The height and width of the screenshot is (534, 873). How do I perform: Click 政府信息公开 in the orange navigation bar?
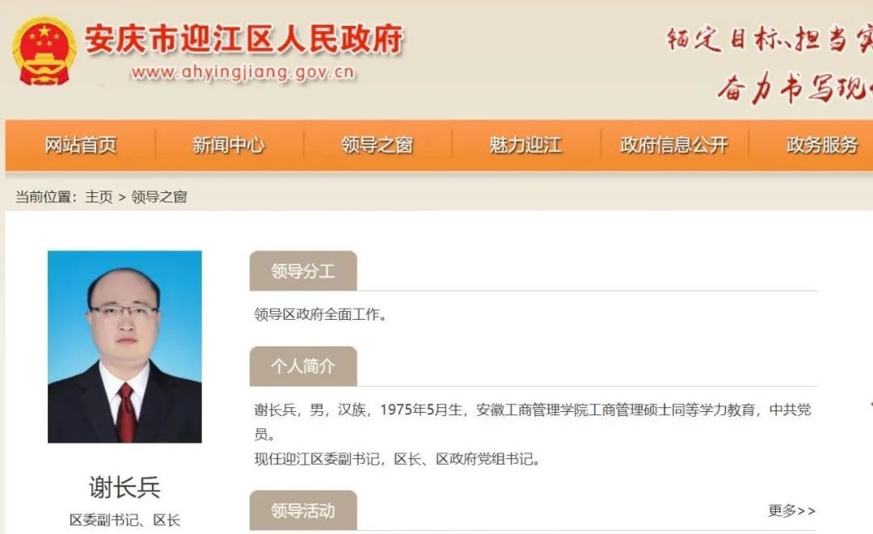point(674,145)
